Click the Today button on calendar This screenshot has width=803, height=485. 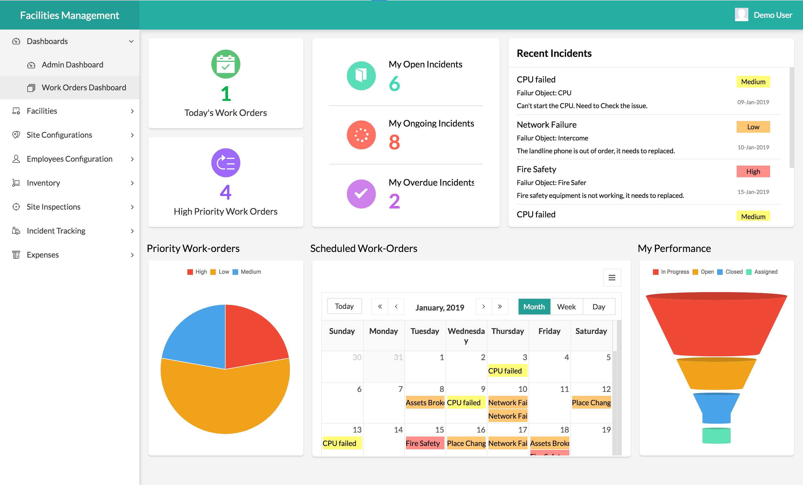point(344,306)
